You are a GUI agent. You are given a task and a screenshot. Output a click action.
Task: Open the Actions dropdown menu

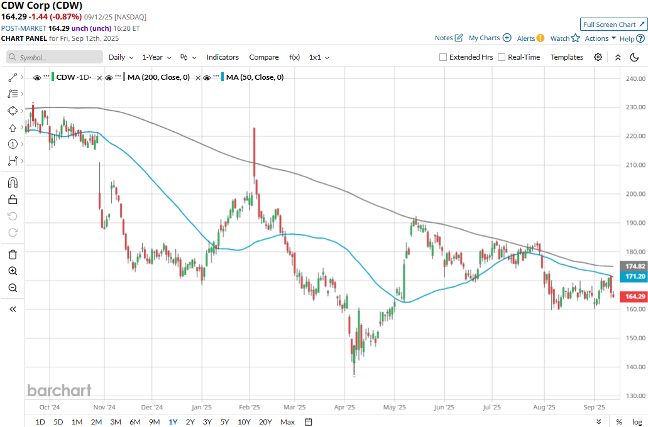click(x=600, y=38)
